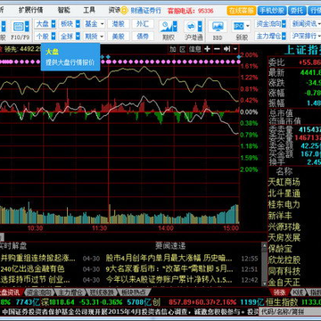Switch to the 板块热点 bottom tab
This screenshot has height=321, width=321.
point(134,292)
